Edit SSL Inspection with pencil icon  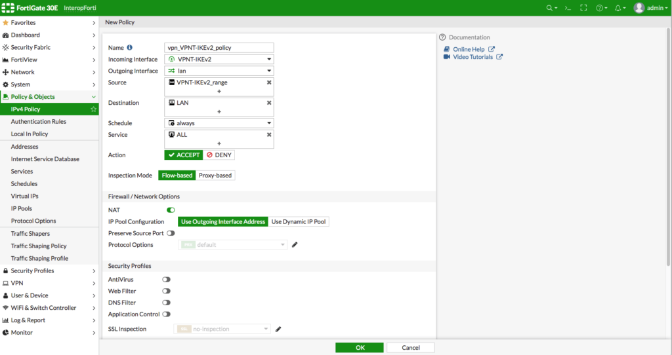click(x=278, y=329)
